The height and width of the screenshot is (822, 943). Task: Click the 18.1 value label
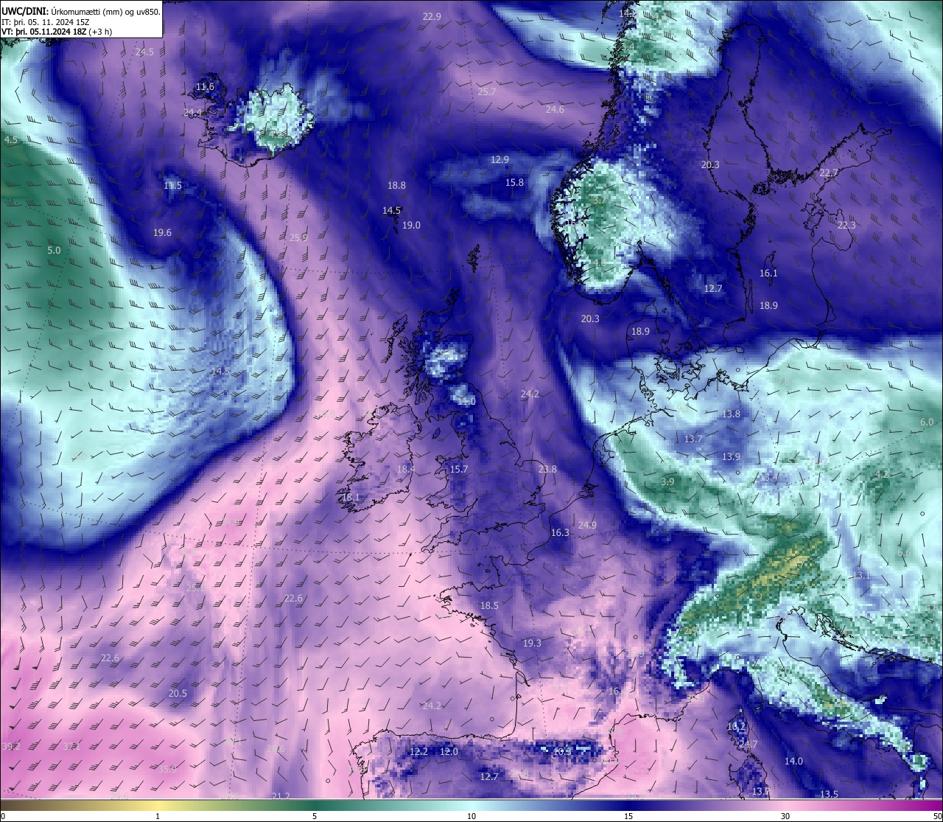tap(351, 498)
